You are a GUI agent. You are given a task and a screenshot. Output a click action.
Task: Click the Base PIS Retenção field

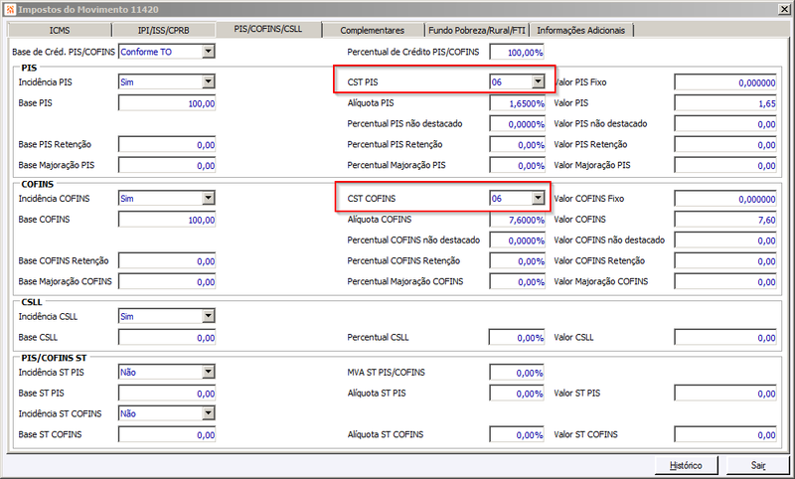(167, 144)
